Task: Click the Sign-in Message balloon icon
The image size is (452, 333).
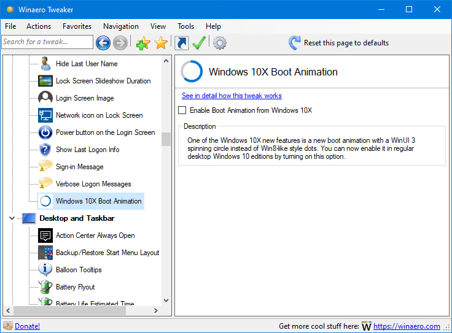Action: click(x=45, y=166)
